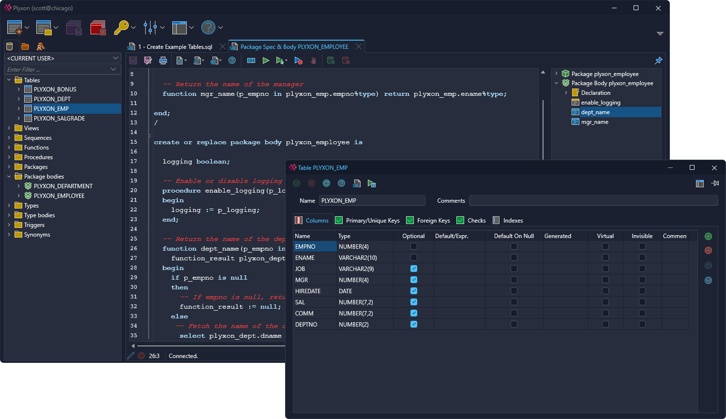This screenshot has width=726, height=419.
Task: Click the table Name input field
Action: pyautogui.click(x=372, y=200)
